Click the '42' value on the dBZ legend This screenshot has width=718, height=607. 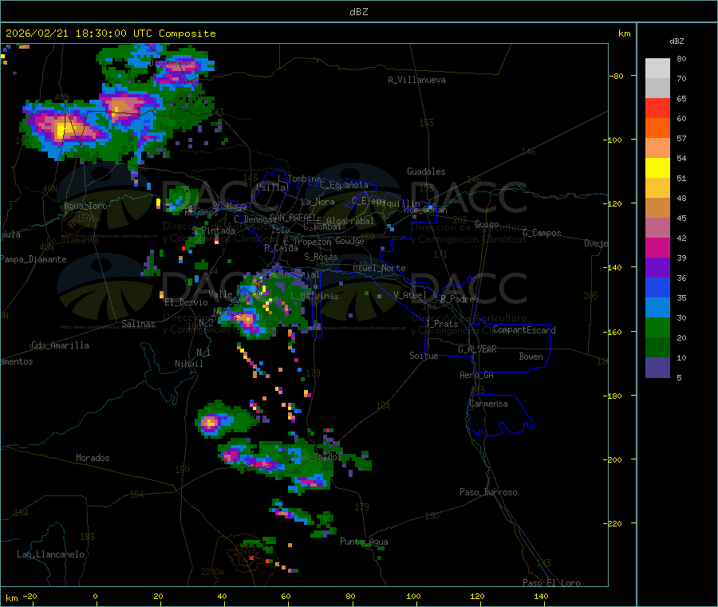pos(681,238)
